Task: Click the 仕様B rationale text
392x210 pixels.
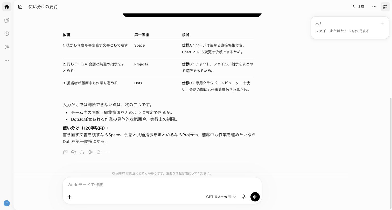Action: pyautogui.click(x=218, y=67)
